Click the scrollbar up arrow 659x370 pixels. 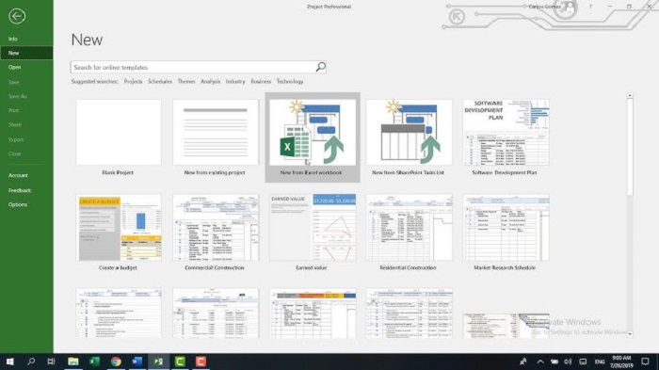click(x=630, y=96)
